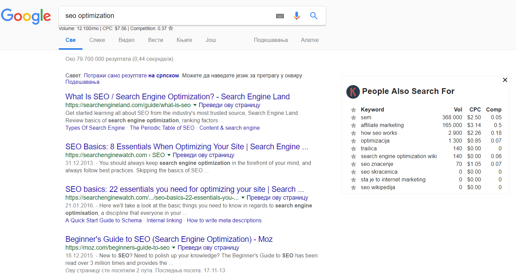Image resolution: width=516 pixels, height=276 pixels.
Task: Expand dropdown arrow after seo-basics-22-essentials URL
Action: coord(243,198)
